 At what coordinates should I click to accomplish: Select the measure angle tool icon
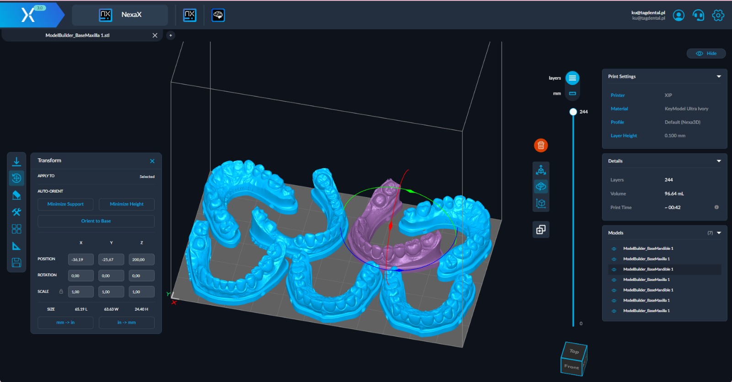16,246
